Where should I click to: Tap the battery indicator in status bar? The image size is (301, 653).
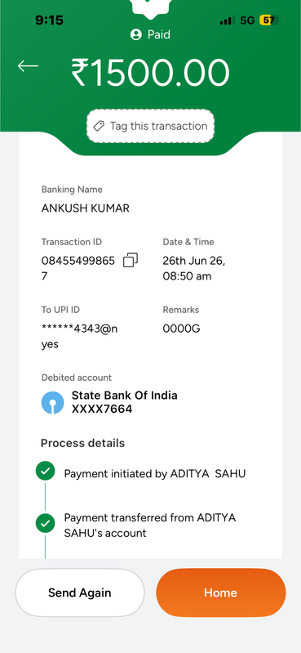(269, 20)
